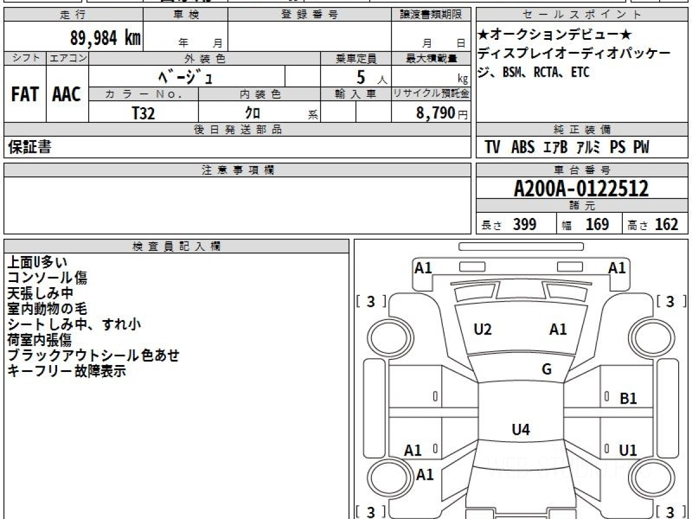Select エアB in equipment list

[x=556, y=148]
